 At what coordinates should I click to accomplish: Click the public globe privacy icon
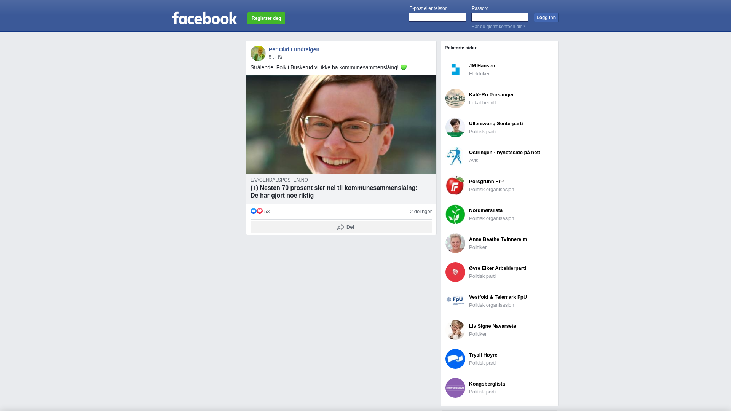(280, 57)
